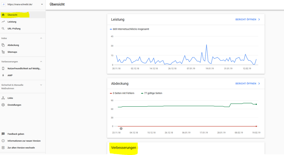Click the URL-Prüfung magnifier icon
284x155 pixels.
point(3,29)
